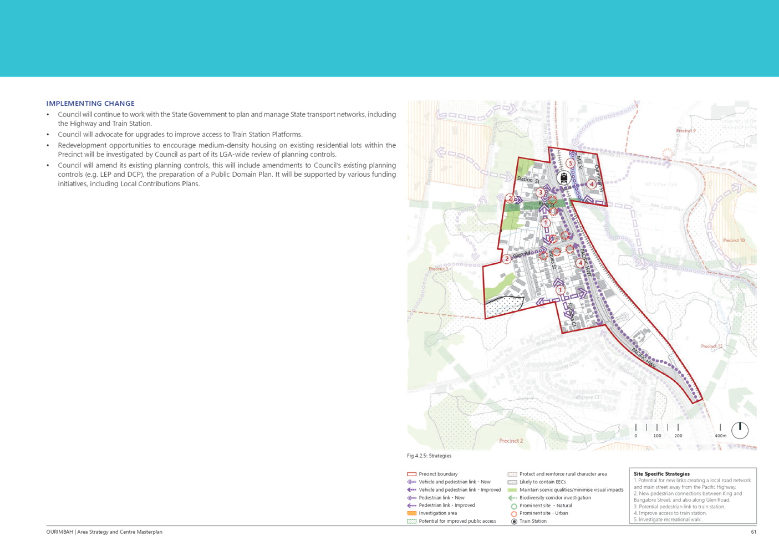Click the solid green legend swatch
779x551 pixels.
(x=512, y=490)
